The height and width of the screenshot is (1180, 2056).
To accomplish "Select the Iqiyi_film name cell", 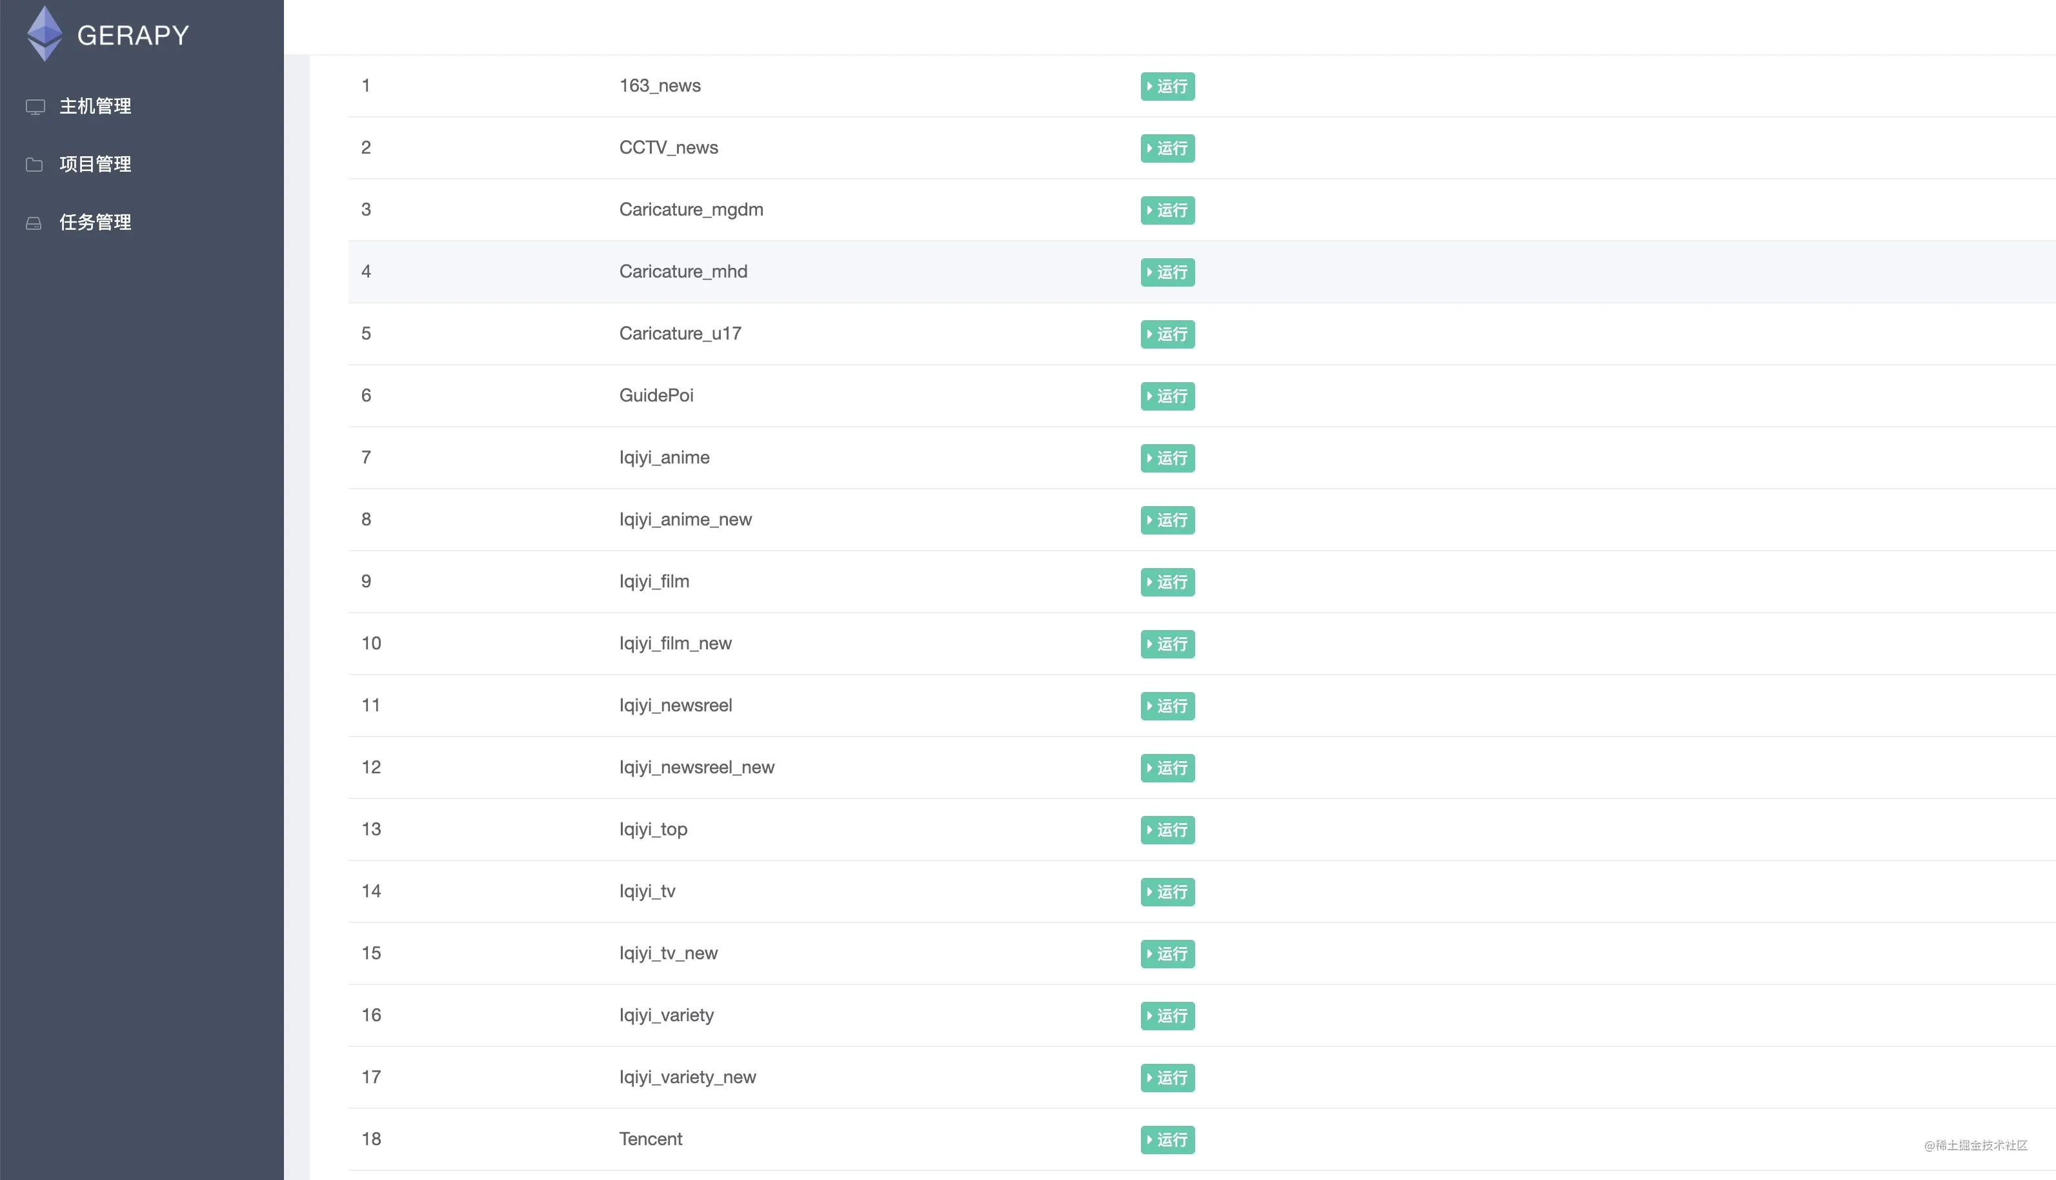I will click(654, 582).
